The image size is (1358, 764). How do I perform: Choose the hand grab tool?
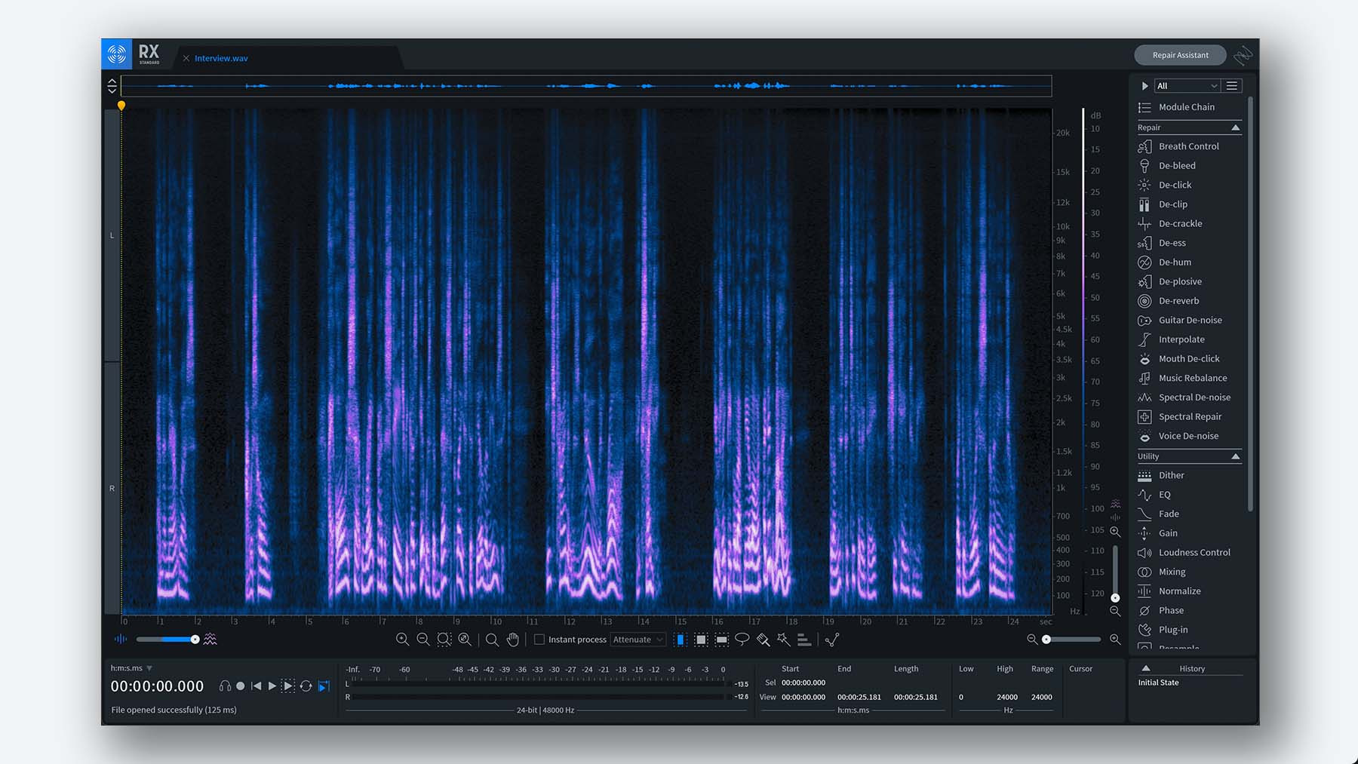513,640
